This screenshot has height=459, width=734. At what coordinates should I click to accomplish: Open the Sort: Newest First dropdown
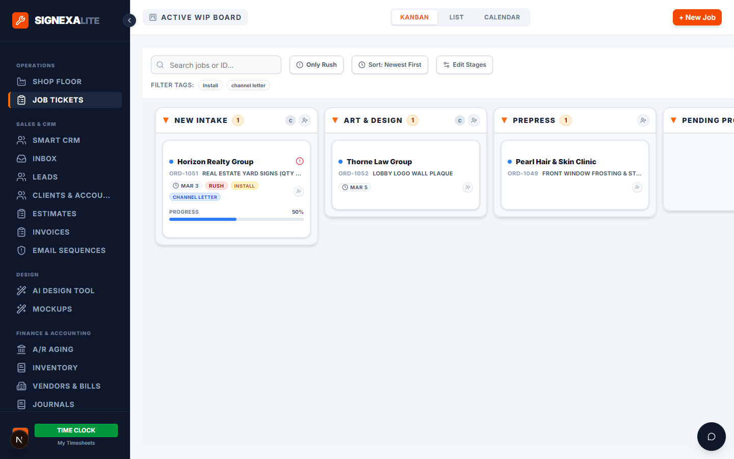click(x=389, y=65)
